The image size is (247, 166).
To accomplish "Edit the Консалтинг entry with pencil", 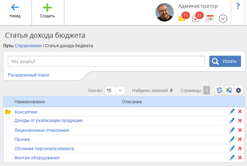I will 232,112.
